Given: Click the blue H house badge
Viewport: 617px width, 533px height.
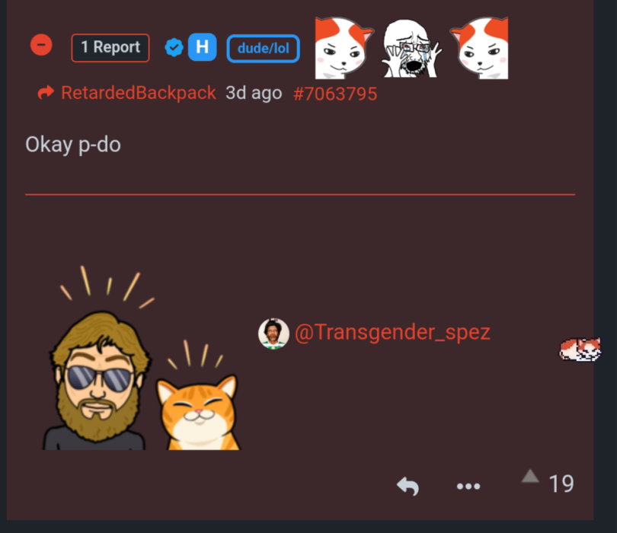Looking at the screenshot, I should click(x=203, y=47).
